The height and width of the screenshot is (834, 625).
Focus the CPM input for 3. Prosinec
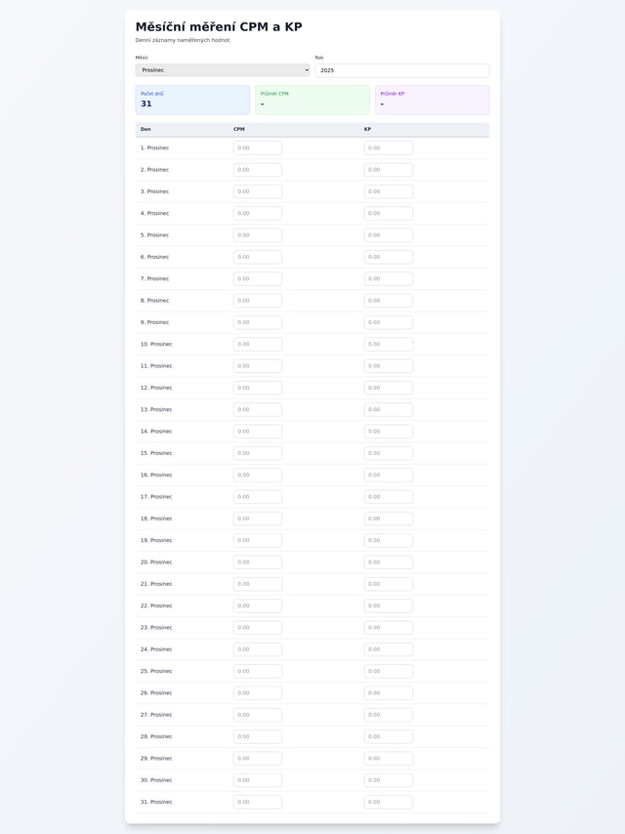click(x=258, y=191)
